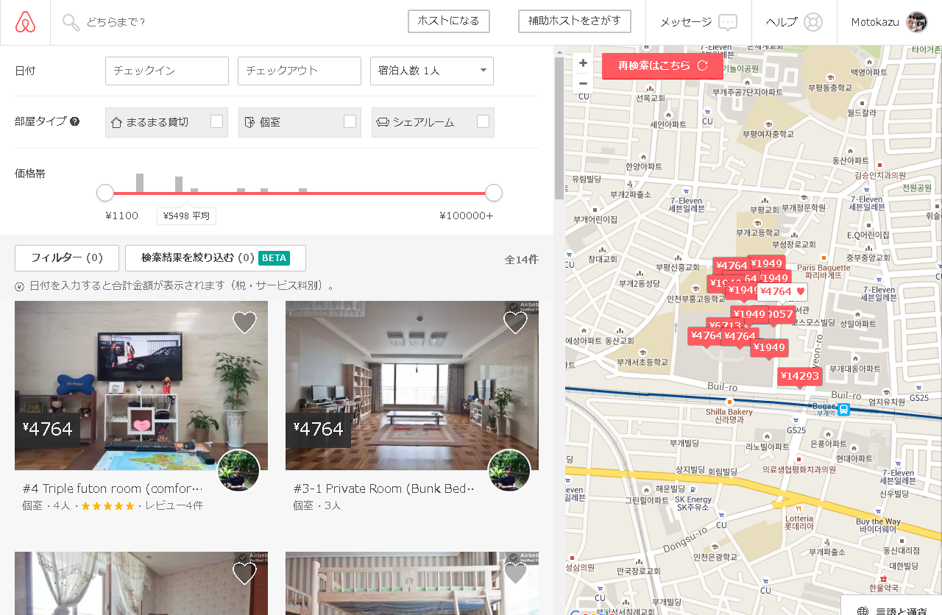This screenshot has width=942, height=615.
Task: Open host avatar on #3-1 Private Room
Action: 509,471
